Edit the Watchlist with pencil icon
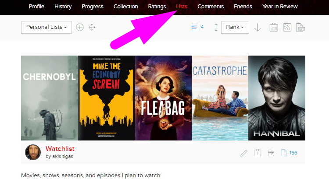The height and width of the screenshot is (193, 329). tap(244, 153)
